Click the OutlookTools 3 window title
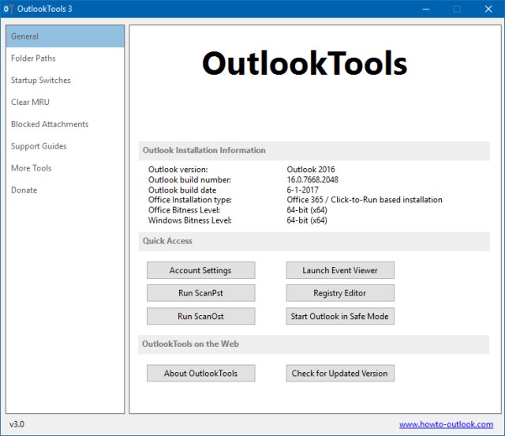This screenshot has width=505, height=436. (x=44, y=9)
